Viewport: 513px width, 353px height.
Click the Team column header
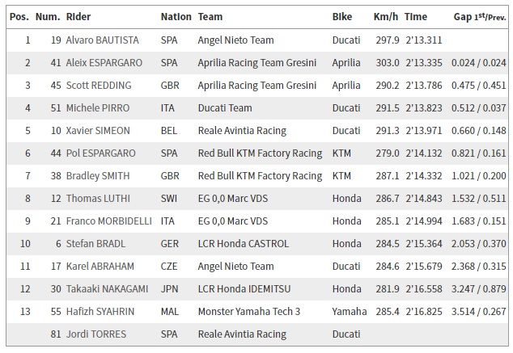pos(210,17)
